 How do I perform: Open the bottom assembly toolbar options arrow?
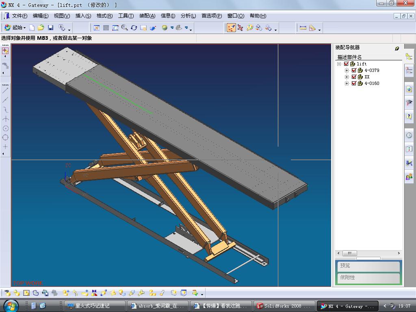(202, 294)
